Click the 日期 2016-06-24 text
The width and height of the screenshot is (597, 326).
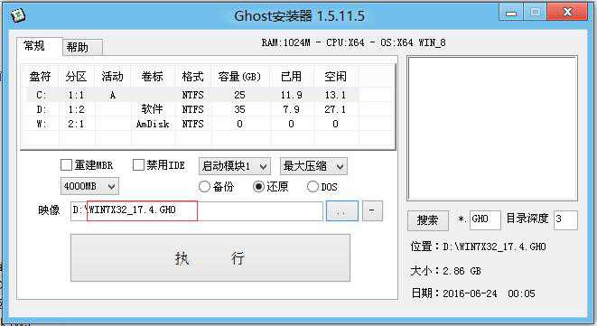[473, 293]
